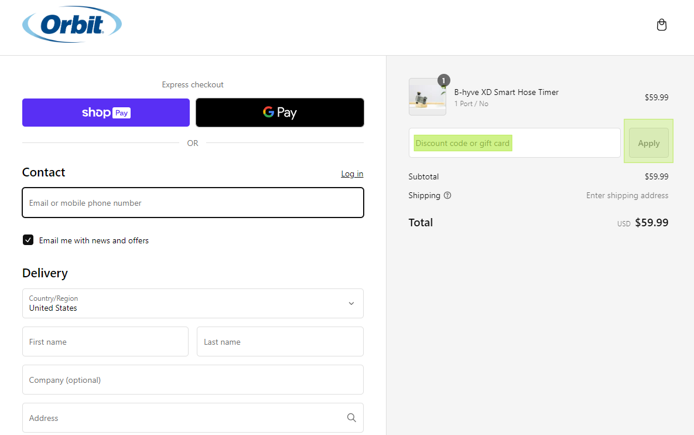Click the quantity badge on product image

click(443, 80)
